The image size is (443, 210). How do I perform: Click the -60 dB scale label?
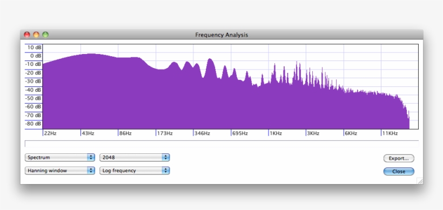33,107
